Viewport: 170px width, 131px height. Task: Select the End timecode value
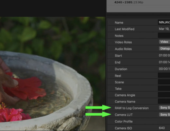(164, 62)
